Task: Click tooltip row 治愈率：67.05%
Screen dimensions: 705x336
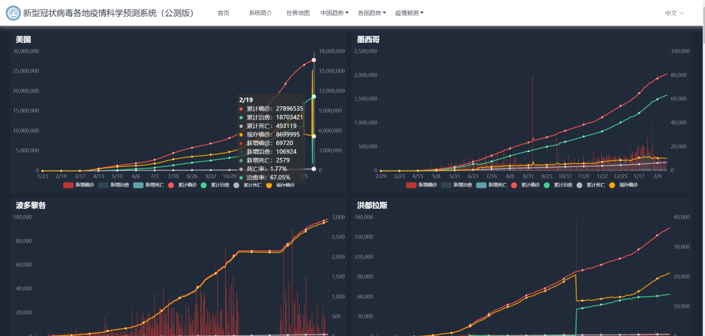Action: click(265, 177)
